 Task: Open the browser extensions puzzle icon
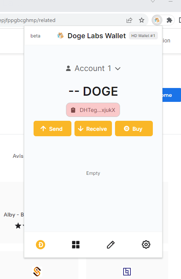coord(169,20)
